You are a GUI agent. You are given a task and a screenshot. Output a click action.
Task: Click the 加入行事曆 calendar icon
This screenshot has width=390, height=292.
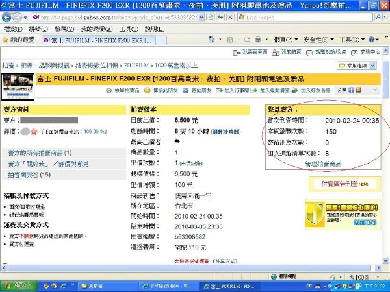(x=219, y=91)
